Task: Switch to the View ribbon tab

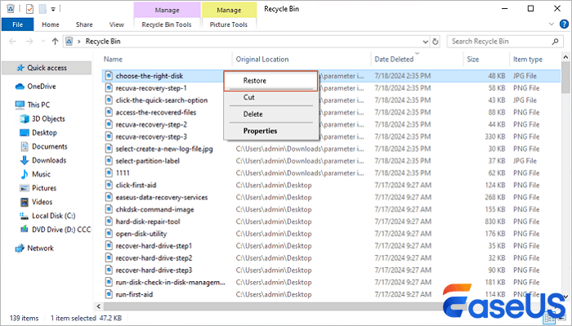Action: (x=116, y=25)
